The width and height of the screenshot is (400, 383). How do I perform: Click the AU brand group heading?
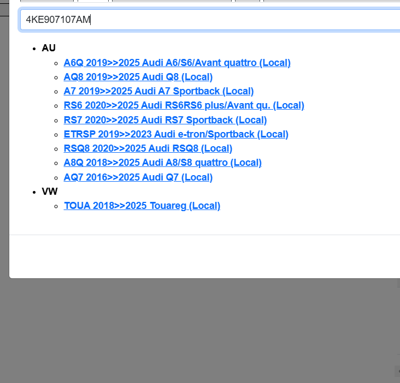coord(49,48)
